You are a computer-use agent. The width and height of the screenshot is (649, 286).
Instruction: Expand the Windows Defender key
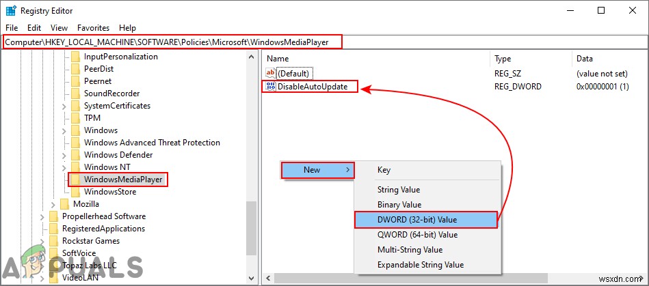pos(64,156)
